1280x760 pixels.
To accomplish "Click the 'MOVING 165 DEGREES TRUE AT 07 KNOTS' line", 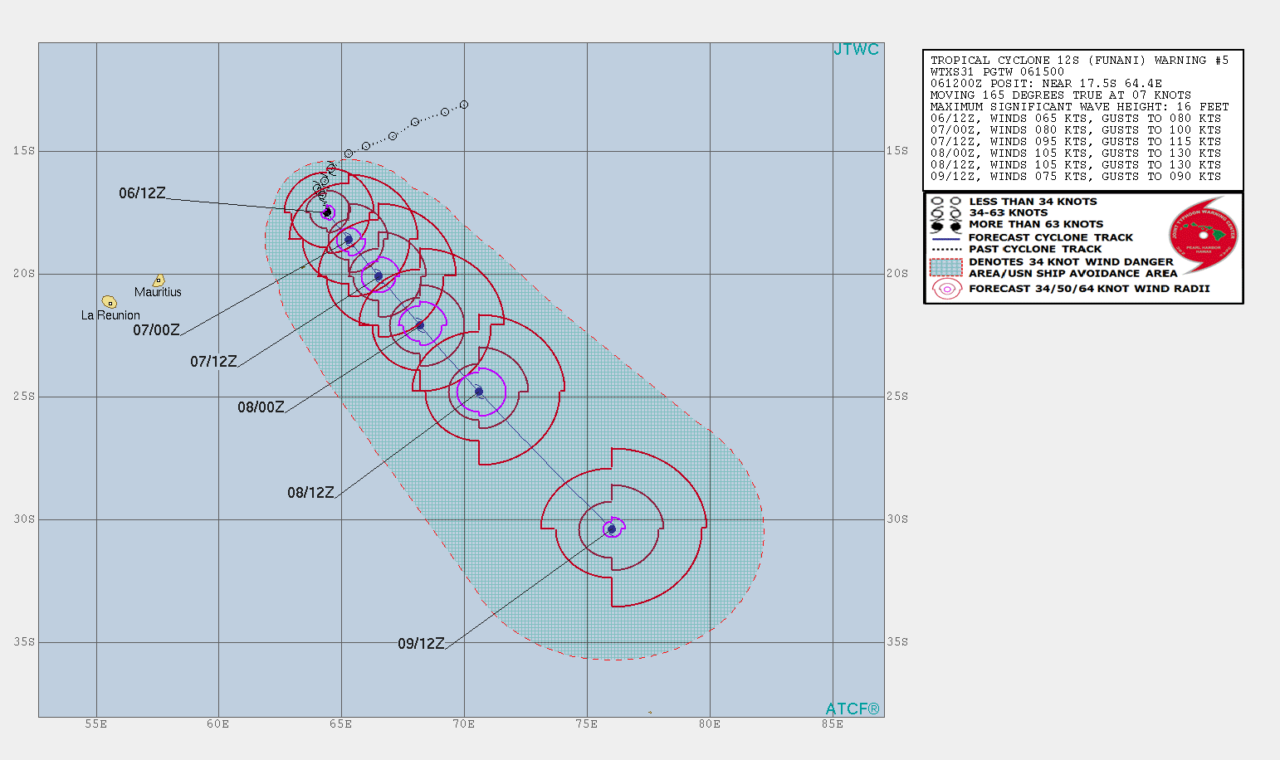I will 1061,95.
